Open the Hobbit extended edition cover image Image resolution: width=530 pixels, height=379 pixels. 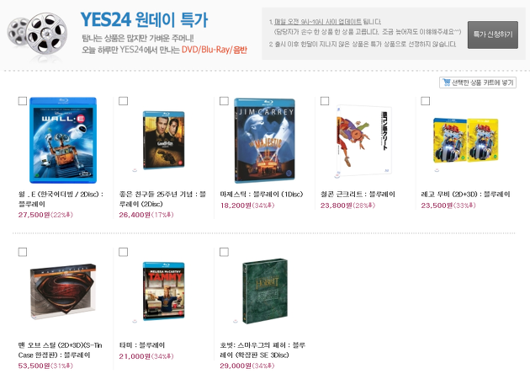pyautogui.click(x=265, y=291)
